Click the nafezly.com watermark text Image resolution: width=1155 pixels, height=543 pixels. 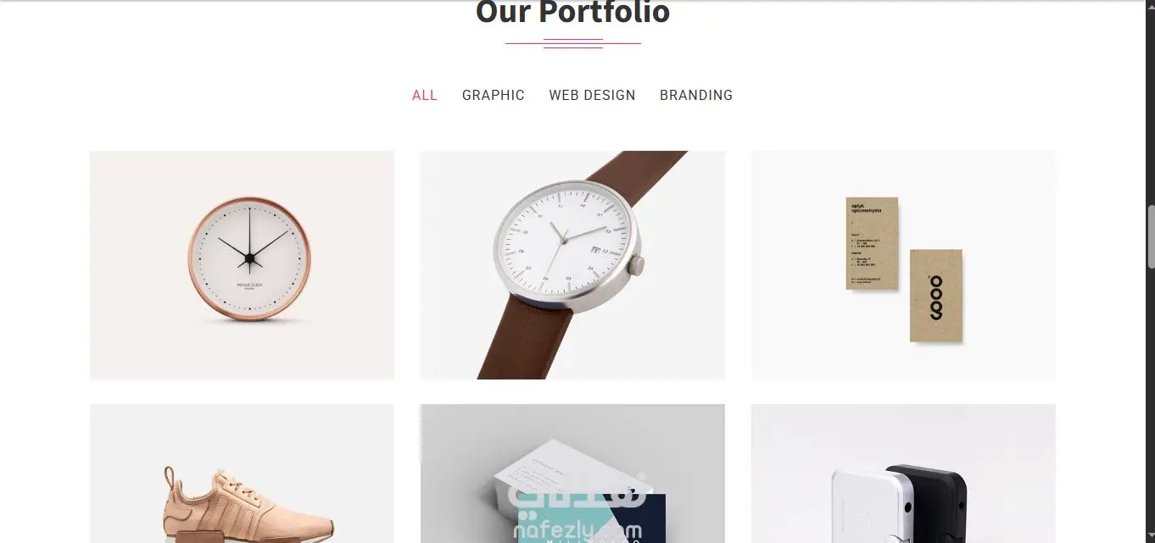577,531
